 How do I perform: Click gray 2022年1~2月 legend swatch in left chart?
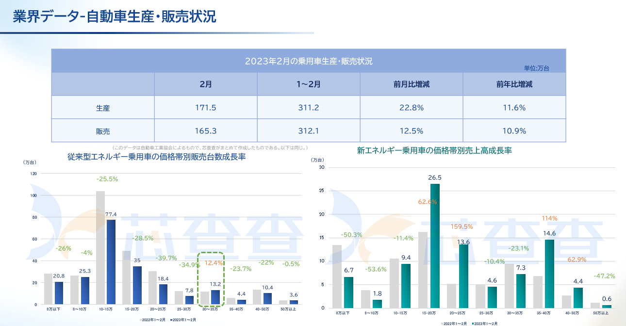[x=141, y=320]
